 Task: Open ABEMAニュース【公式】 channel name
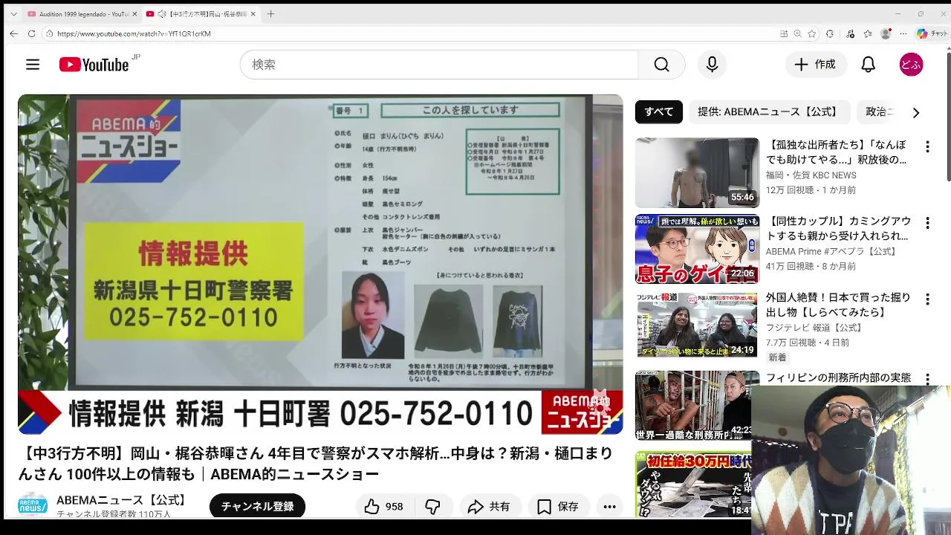(123, 500)
